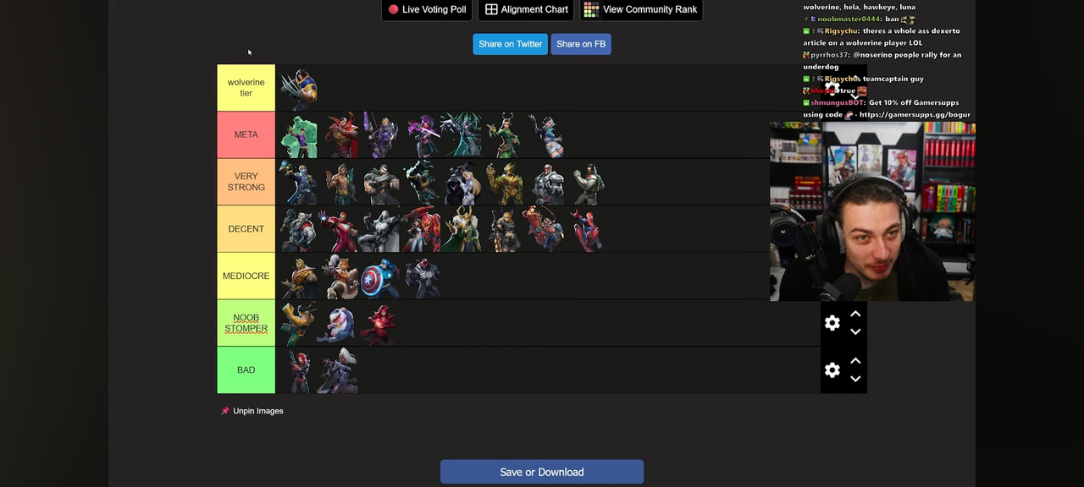The image size is (1084, 487).
Task: Click the streamer webcam overlay
Action: point(872,211)
